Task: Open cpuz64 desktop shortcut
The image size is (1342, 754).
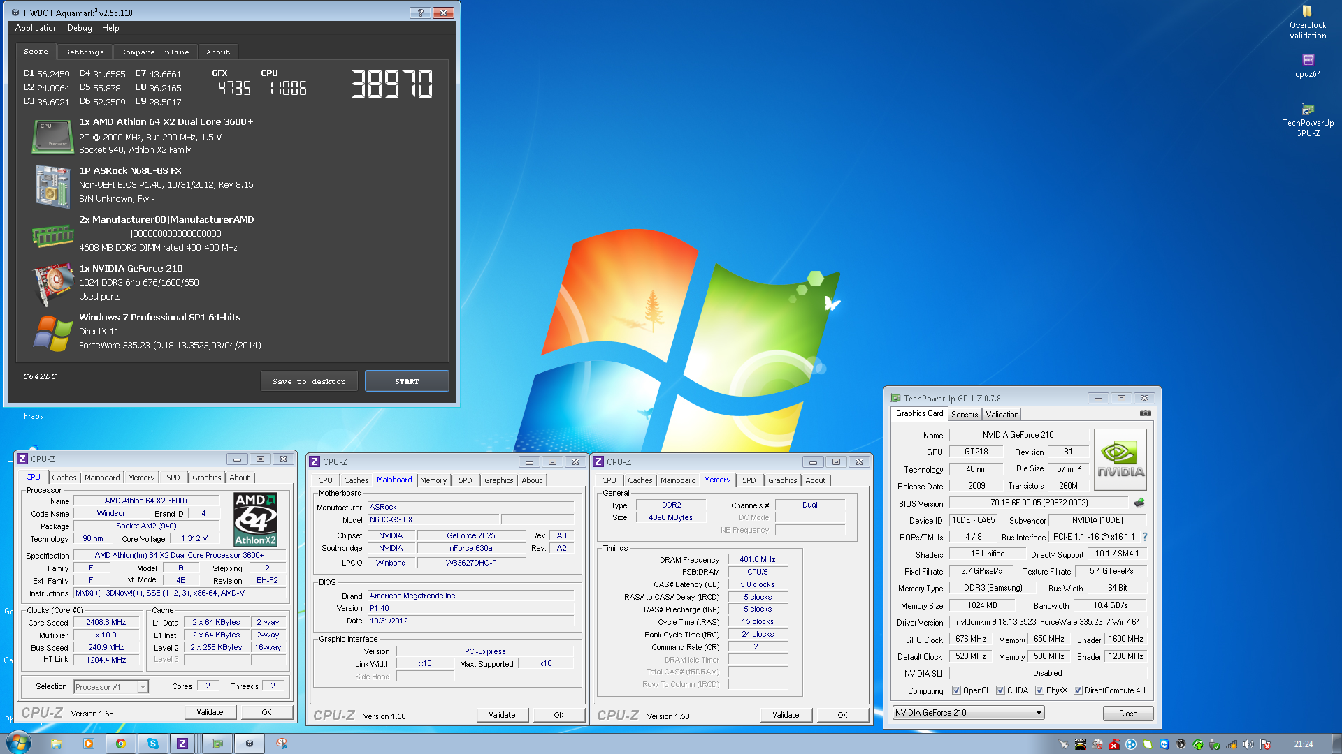Action: tap(1307, 66)
